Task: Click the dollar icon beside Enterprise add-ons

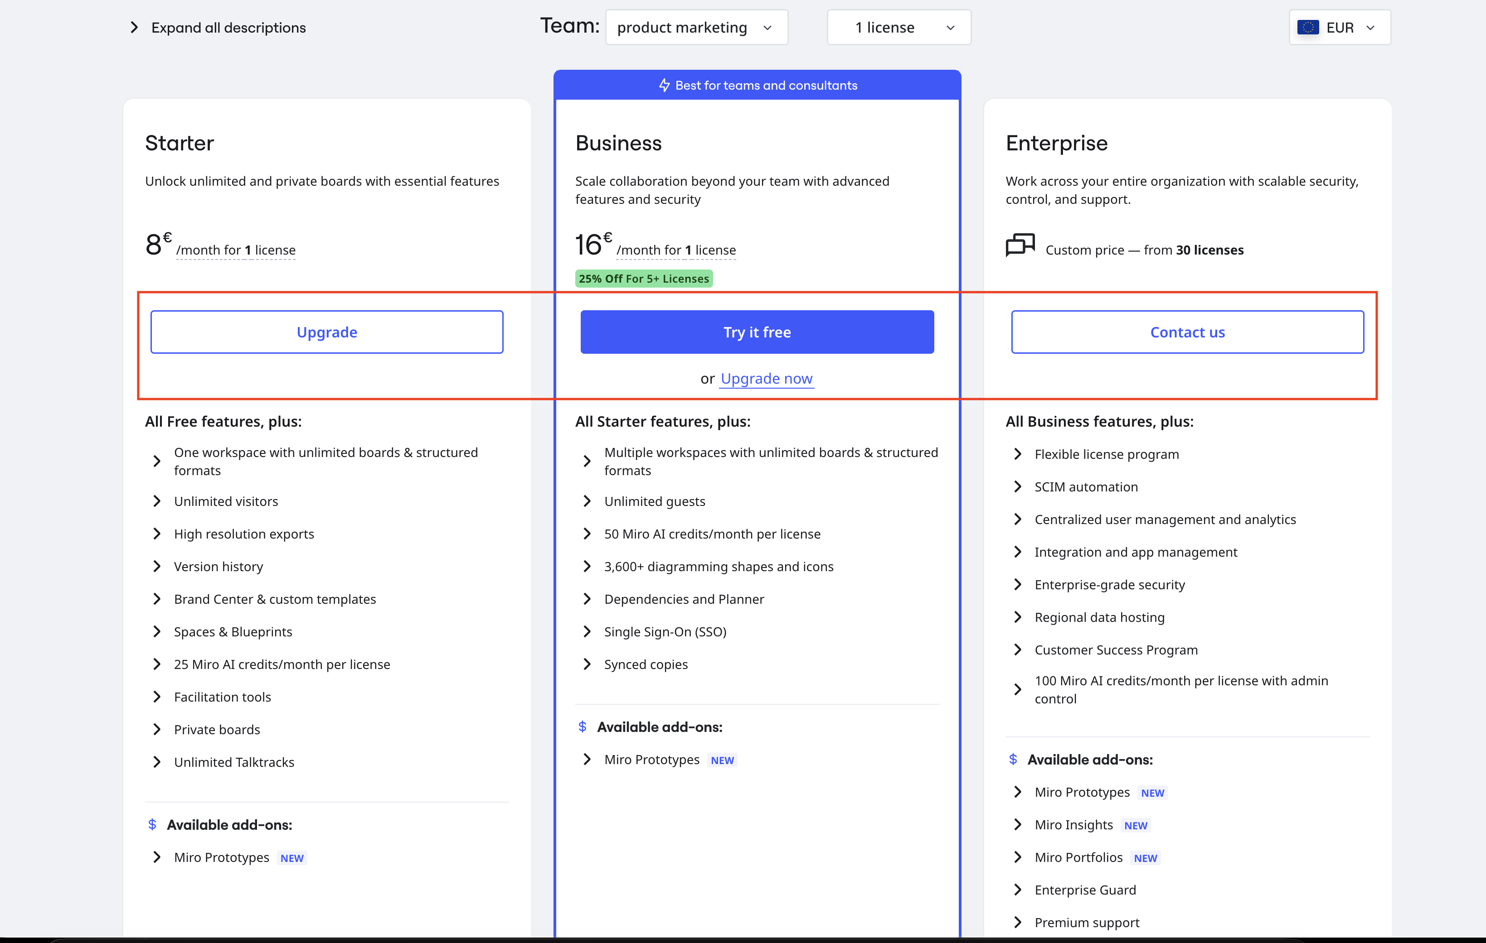Action: pos(1013,759)
